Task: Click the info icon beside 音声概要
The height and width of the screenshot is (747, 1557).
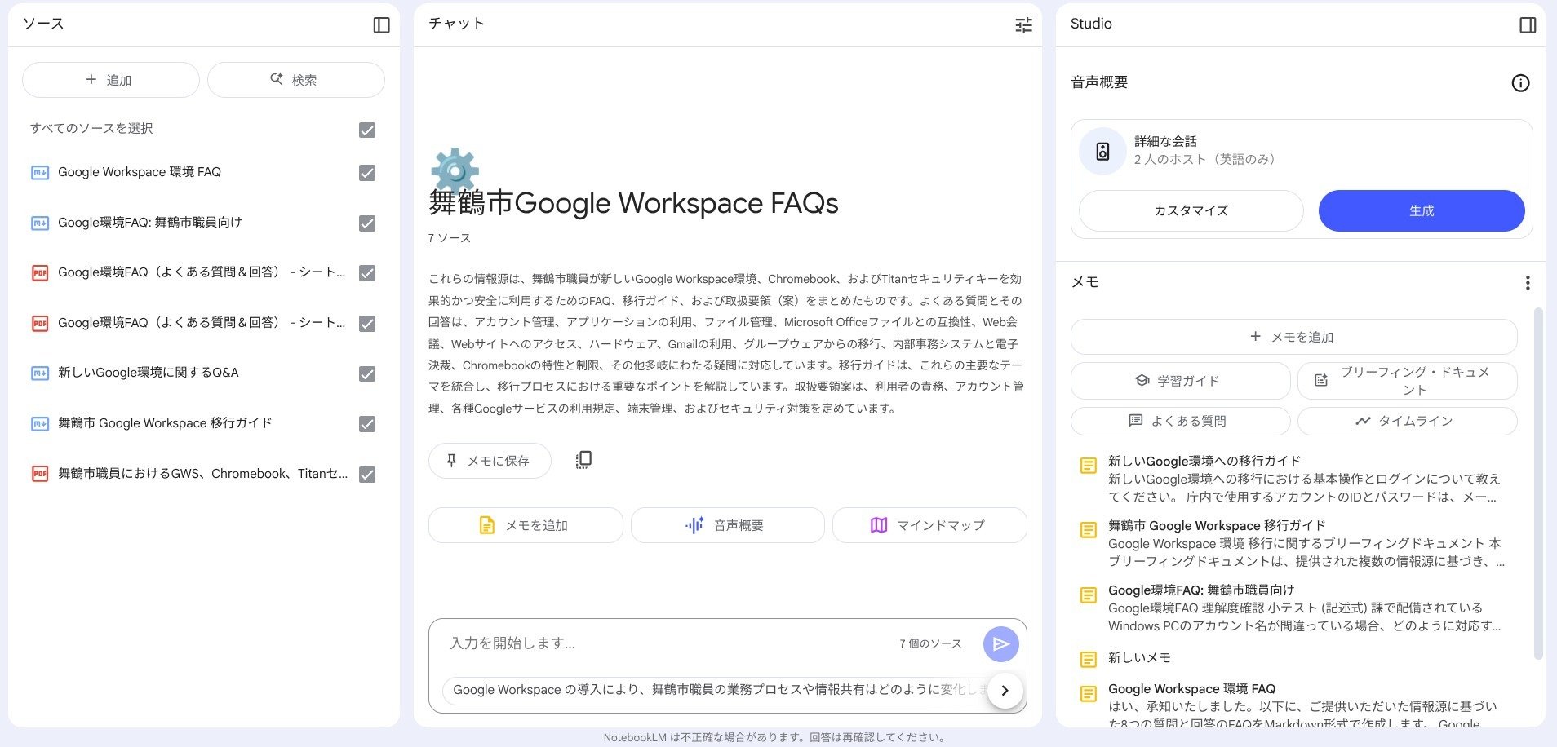Action: [1520, 83]
